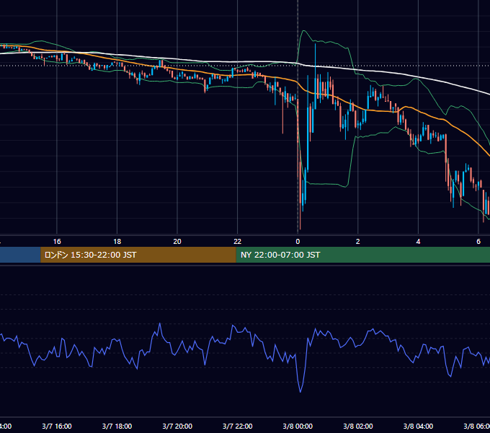Click the NY 22:00-07:00 JST session bar
This screenshot has height=433, width=490.
pyautogui.click(x=362, y=255)
